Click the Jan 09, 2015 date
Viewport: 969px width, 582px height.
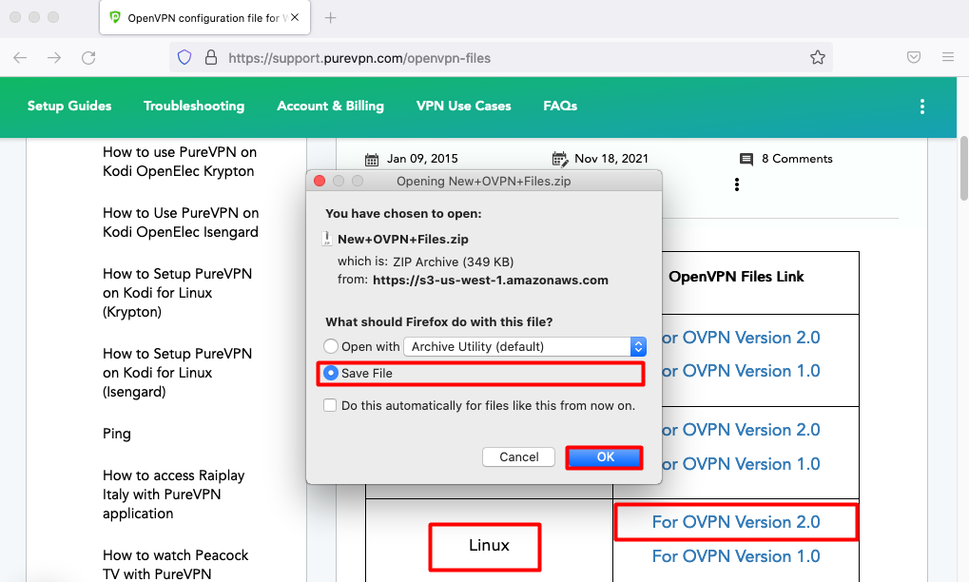click(422, 159)
